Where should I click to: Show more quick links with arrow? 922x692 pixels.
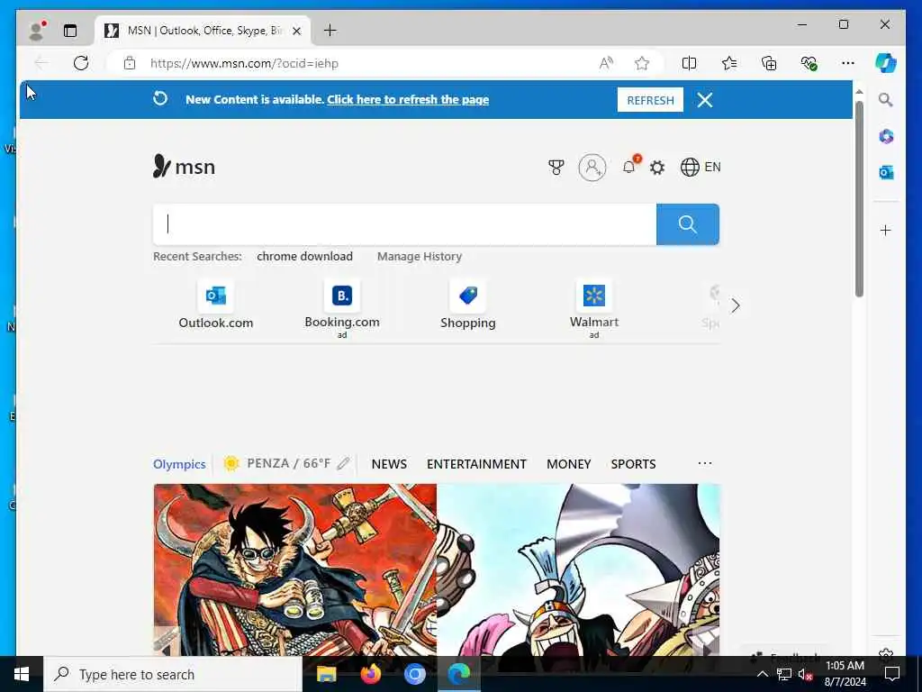735,305
